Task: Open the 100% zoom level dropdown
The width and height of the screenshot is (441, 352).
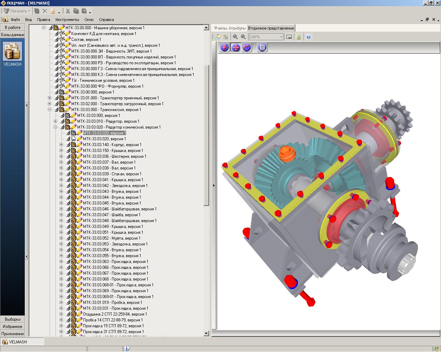Action: coord(281,37)
